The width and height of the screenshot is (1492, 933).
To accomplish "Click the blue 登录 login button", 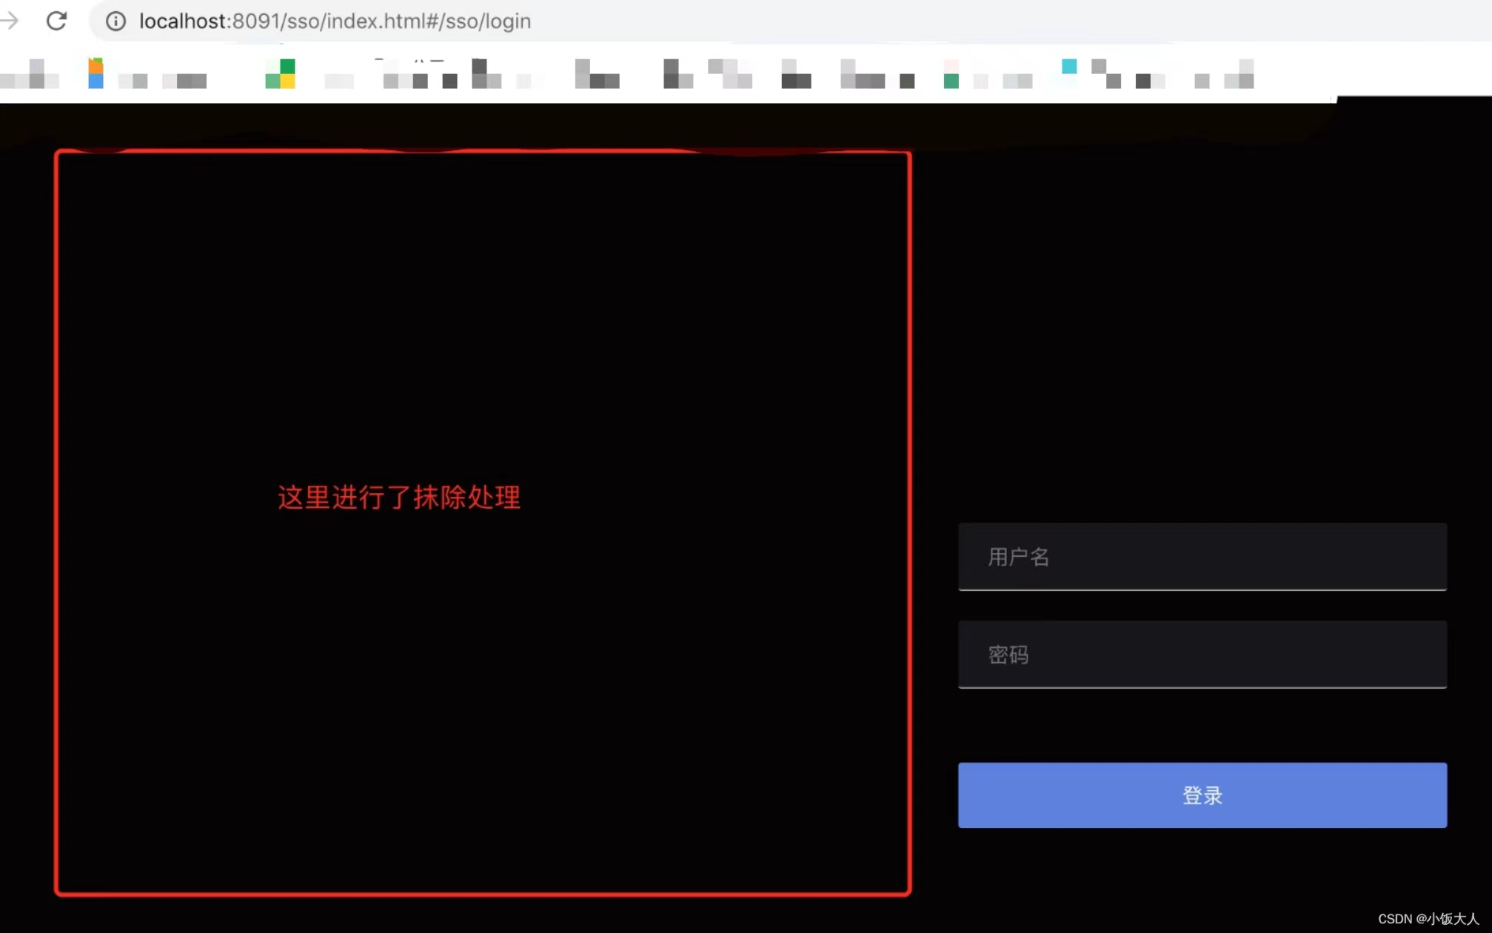I will [1202, 795].
